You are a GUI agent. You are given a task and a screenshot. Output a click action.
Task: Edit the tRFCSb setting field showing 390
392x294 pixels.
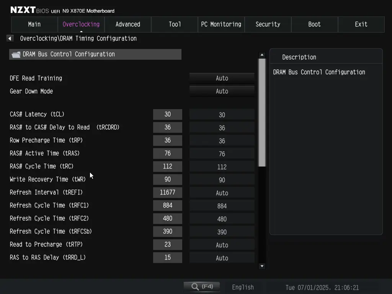pyautogui.click(x=222, y=232)
